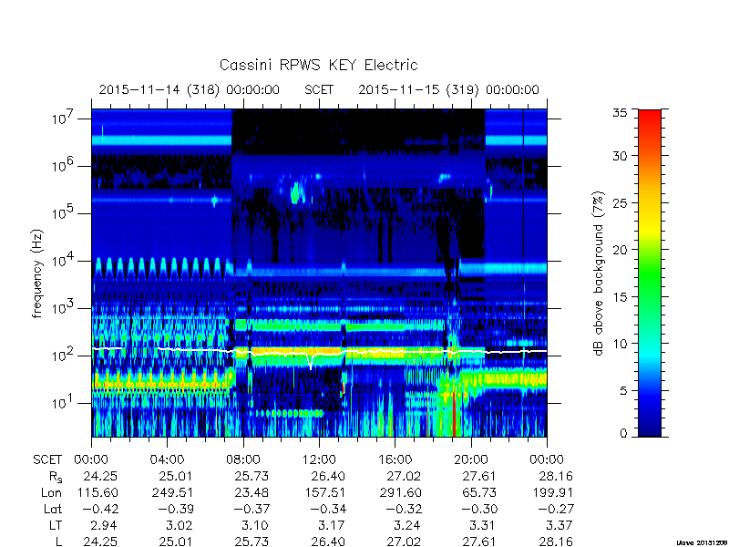Click the LT value 3.10
The width and height of the screenshot is (729, 547).
point(256,525)
